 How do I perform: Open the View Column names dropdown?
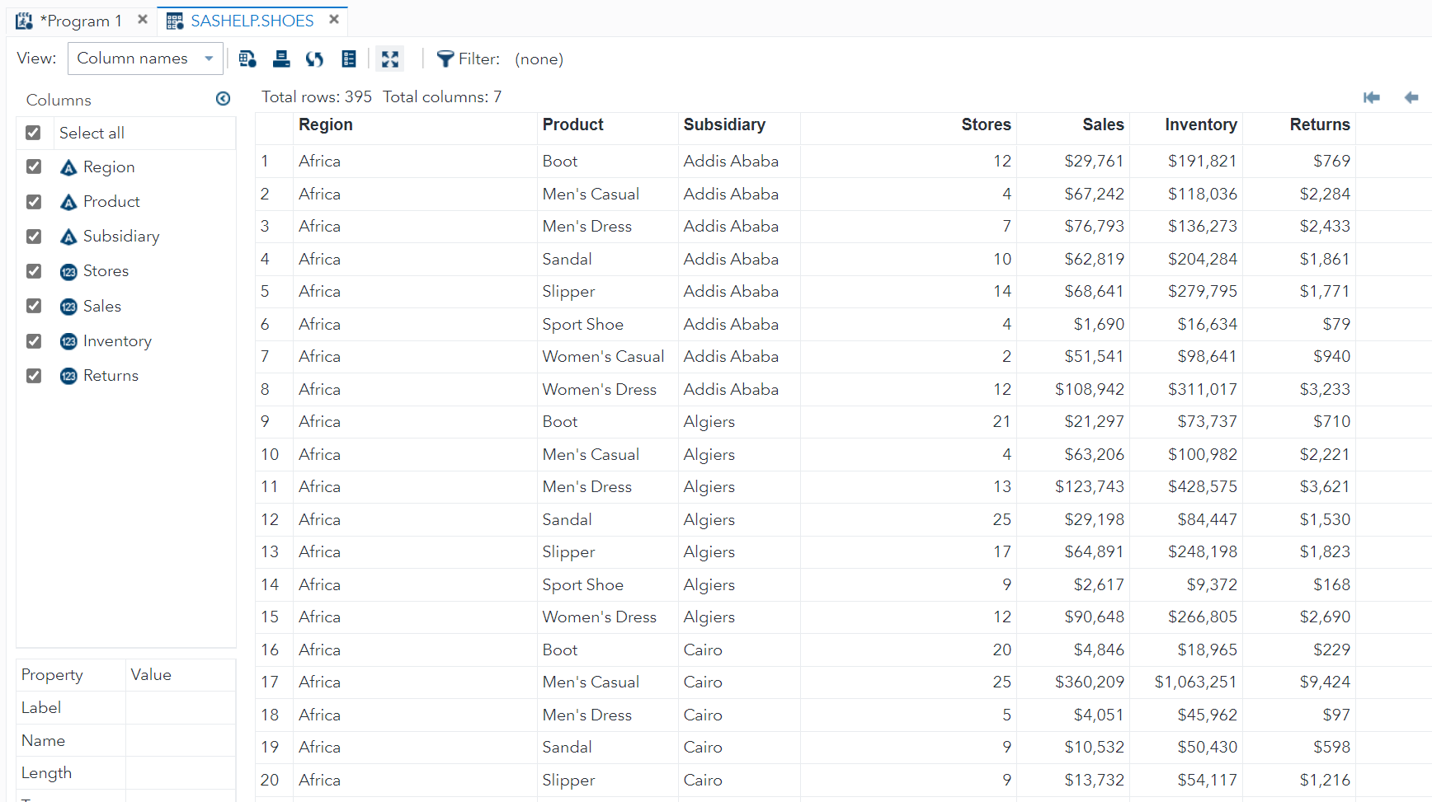[x=145, y=59]
